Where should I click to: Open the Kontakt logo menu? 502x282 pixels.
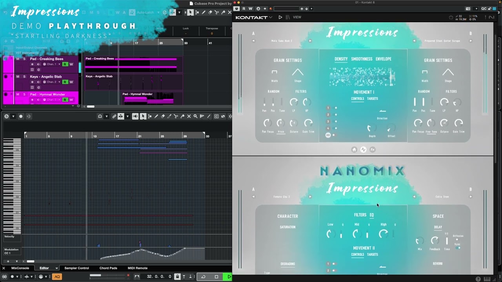tap(254, 17)
